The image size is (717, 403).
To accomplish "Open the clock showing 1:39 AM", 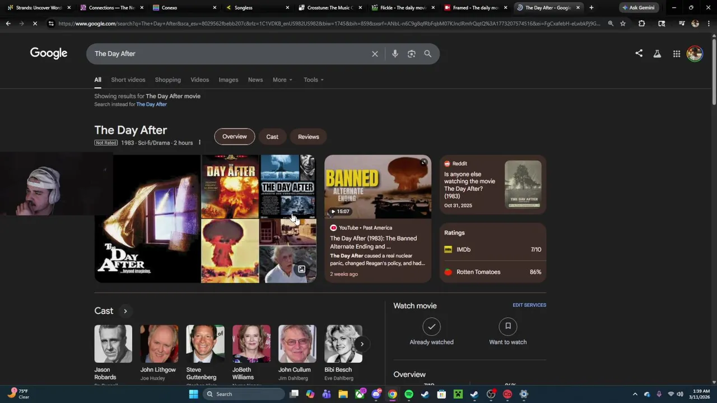I will click(x=701, y=394).
